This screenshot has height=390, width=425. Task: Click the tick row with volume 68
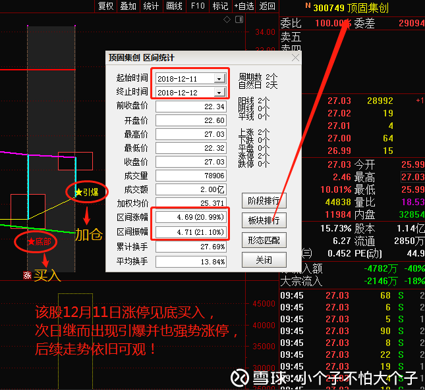point(352,295)
